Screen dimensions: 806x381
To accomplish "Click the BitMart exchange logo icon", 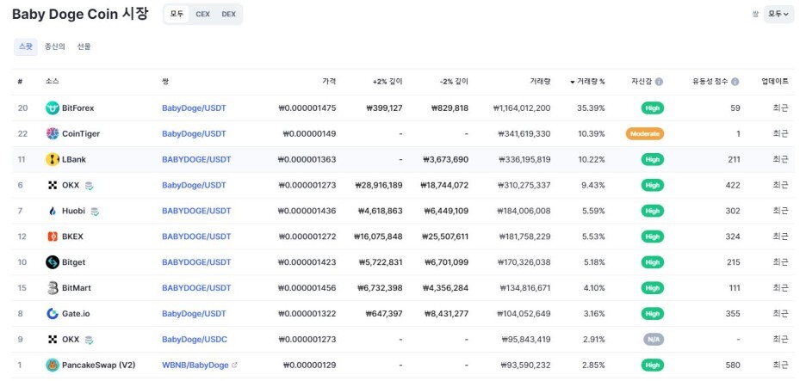I will coord(53,287).
